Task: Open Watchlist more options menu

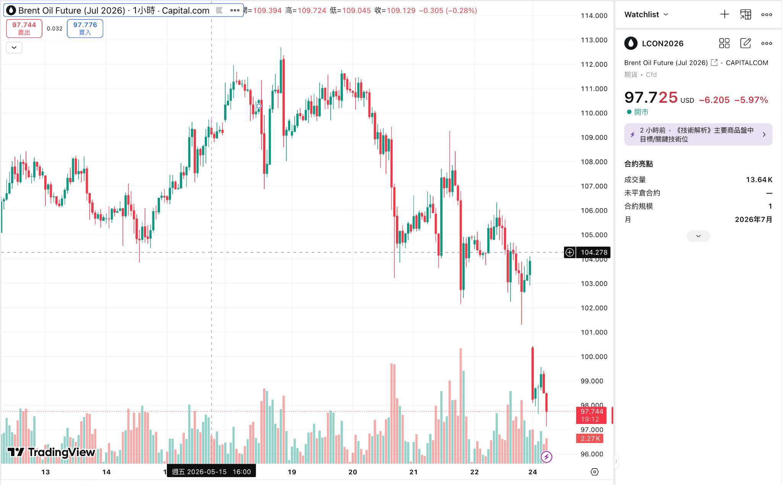Action: (766, 15)
